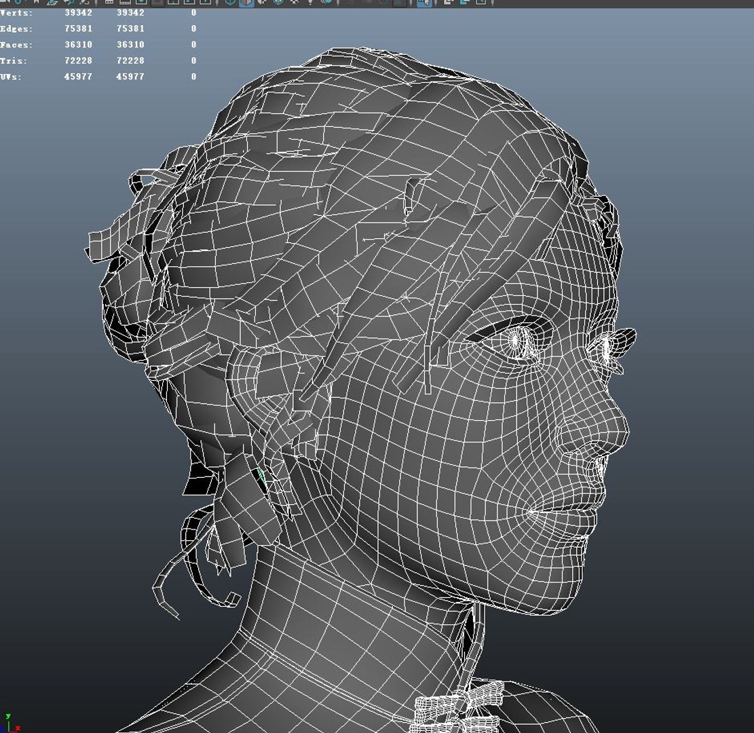Enable wireframe display cube icon in viewport toolbar
754x733 pixels.
pyautogui.click(x=231, y=2)
